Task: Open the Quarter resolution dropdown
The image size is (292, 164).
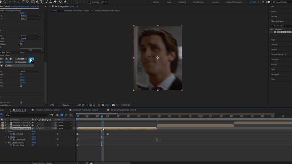Action: point(69,105)
